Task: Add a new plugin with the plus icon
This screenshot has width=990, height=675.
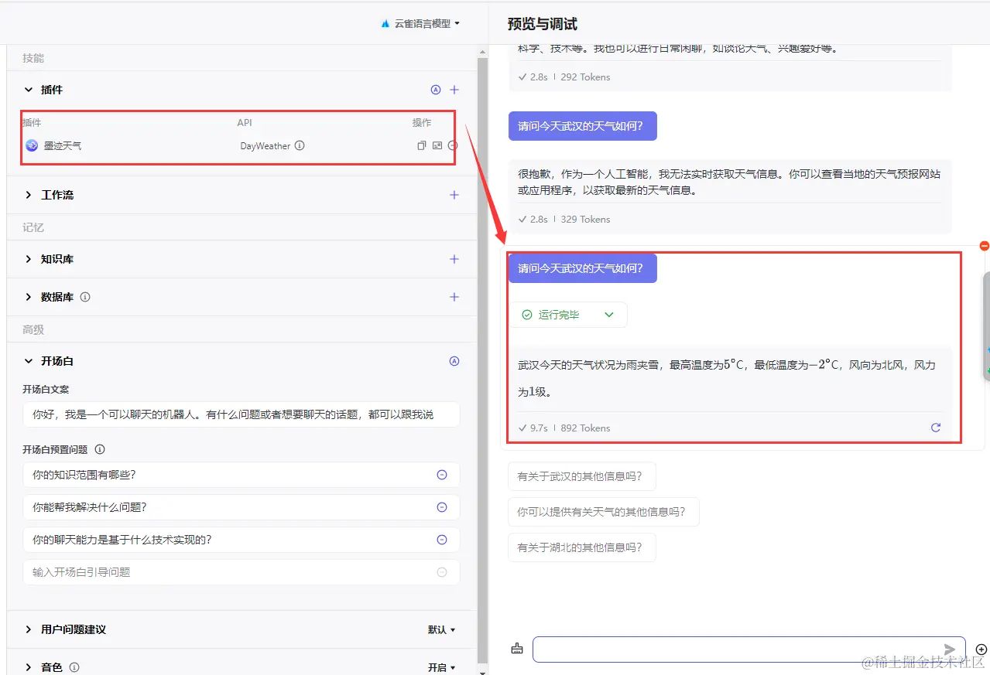Action: point(454,90)
